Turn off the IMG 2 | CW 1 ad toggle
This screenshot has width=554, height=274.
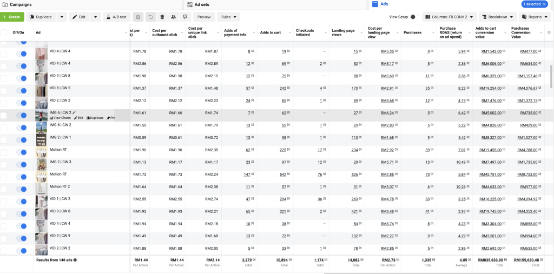click(x=22, y=140)
